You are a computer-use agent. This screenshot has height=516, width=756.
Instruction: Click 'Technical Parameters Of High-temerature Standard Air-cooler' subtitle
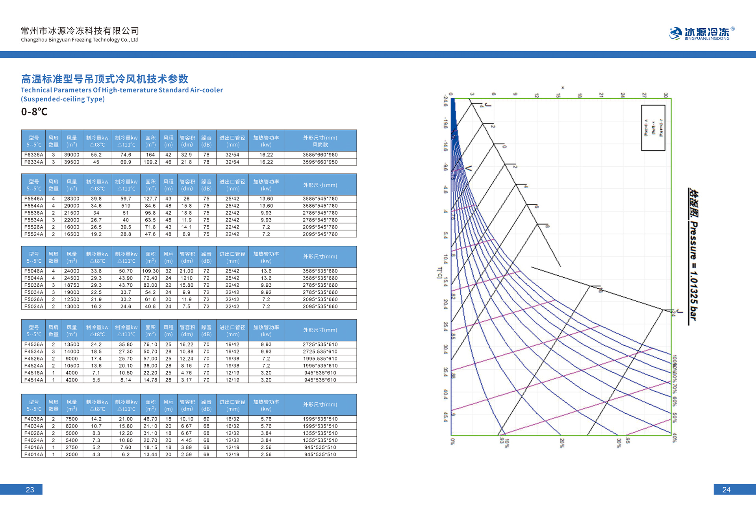122,90
